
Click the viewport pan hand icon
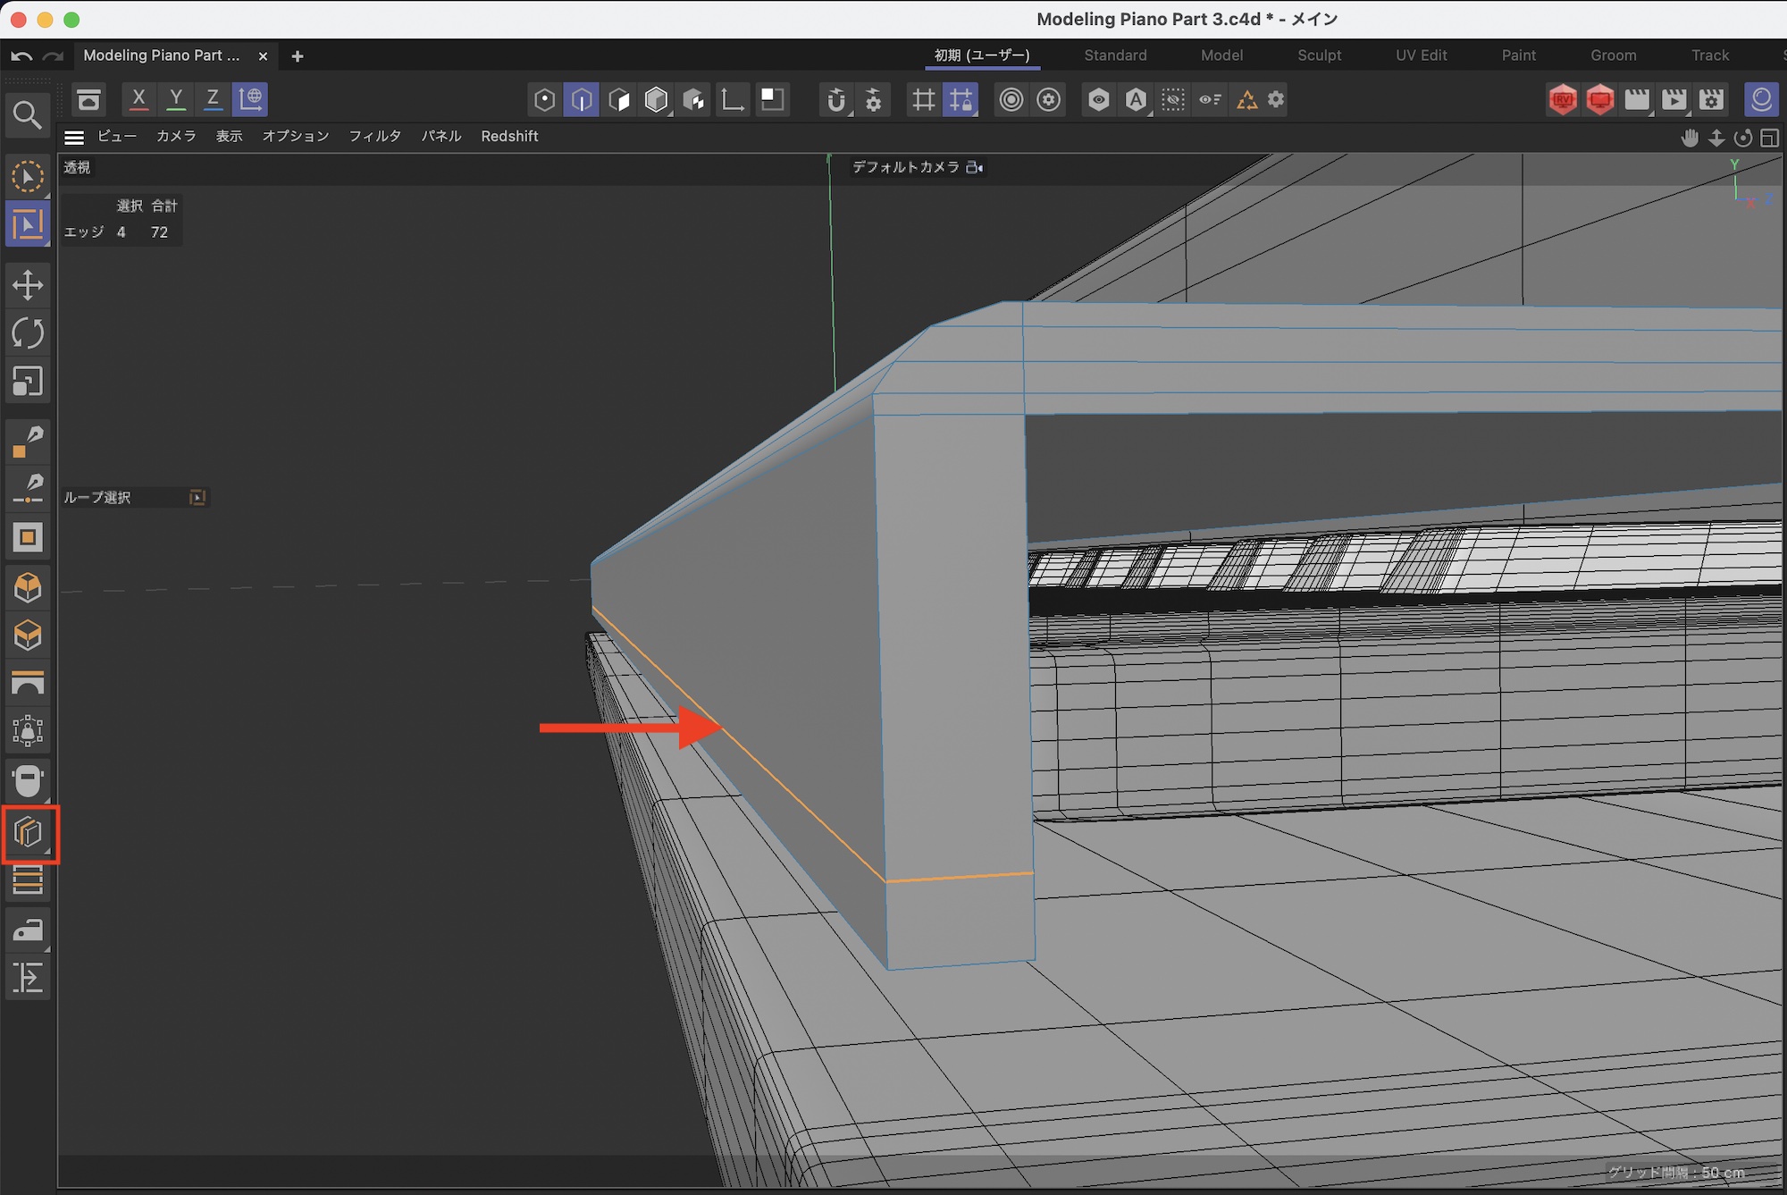click(x=1689, y=138)
